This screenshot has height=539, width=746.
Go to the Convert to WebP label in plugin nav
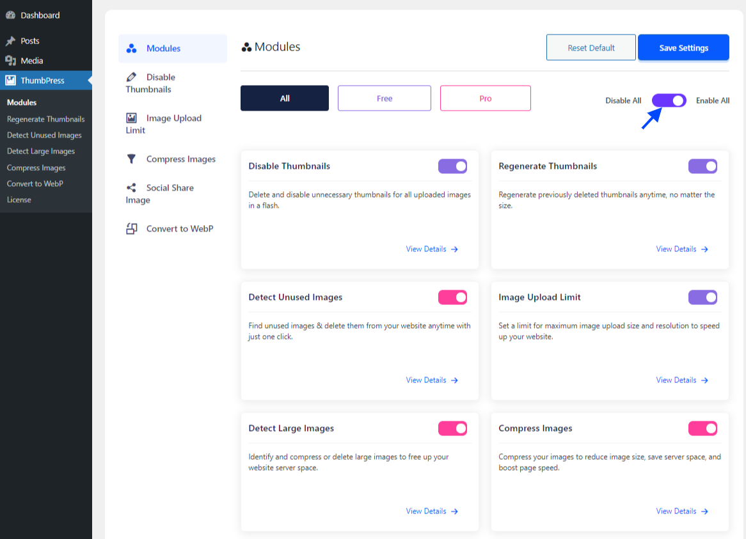pyautogui.click(x=180, y=229)
